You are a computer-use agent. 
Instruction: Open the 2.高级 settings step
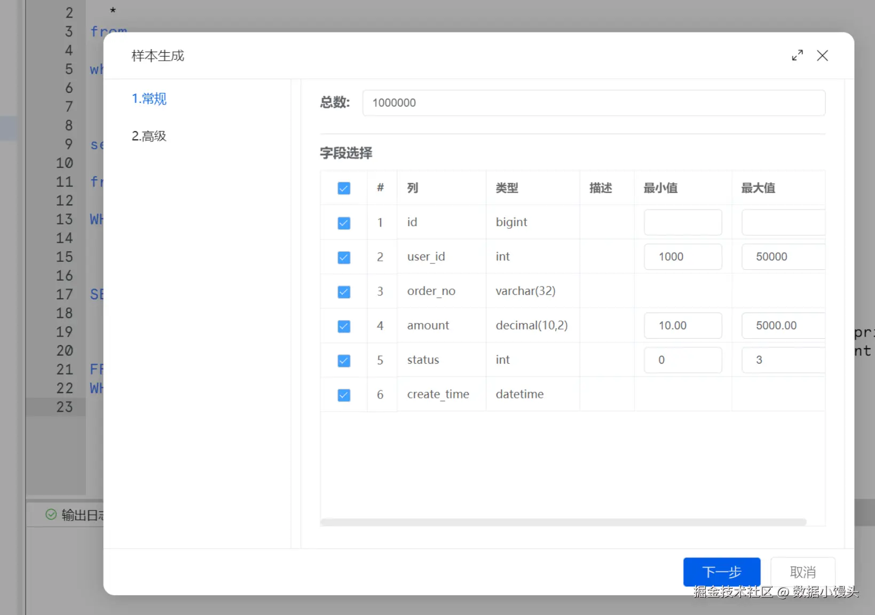[x=149, y=136]
